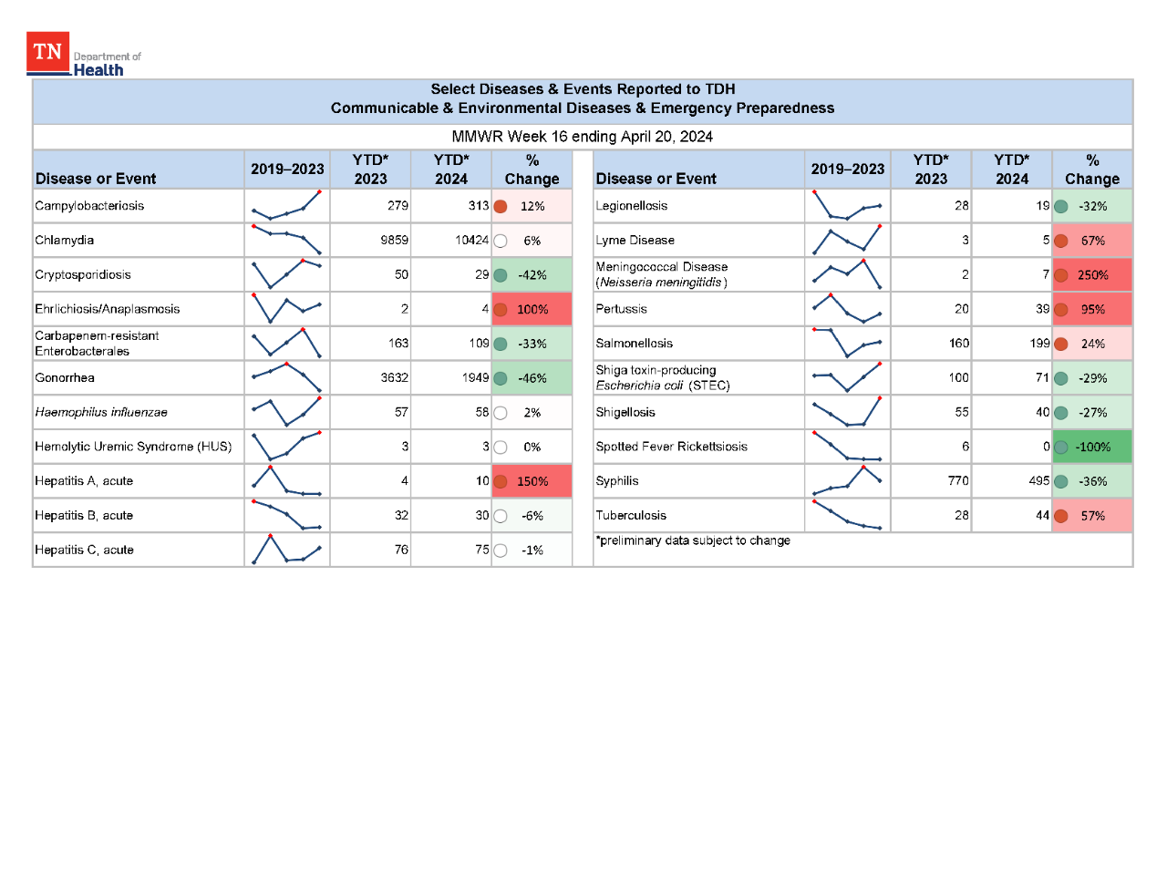
Task: Click the left table's Disease or Event header
Action: (x=96, y=179)
